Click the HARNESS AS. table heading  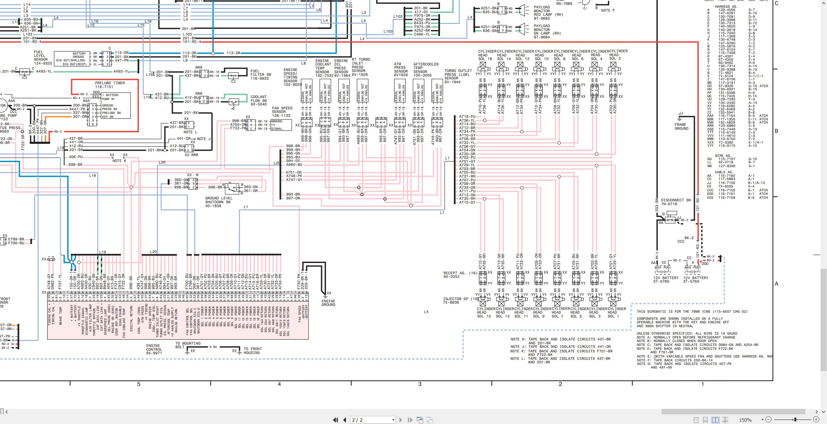(x=726, y=7)
